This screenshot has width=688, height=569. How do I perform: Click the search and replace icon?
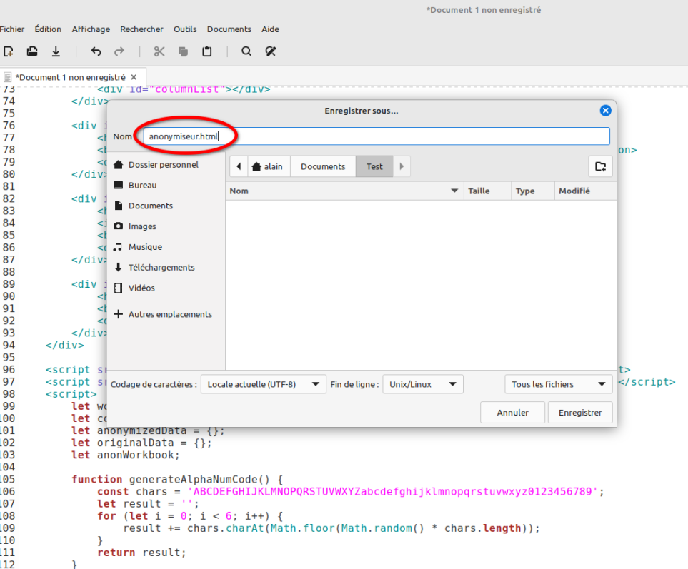(270, 51)
